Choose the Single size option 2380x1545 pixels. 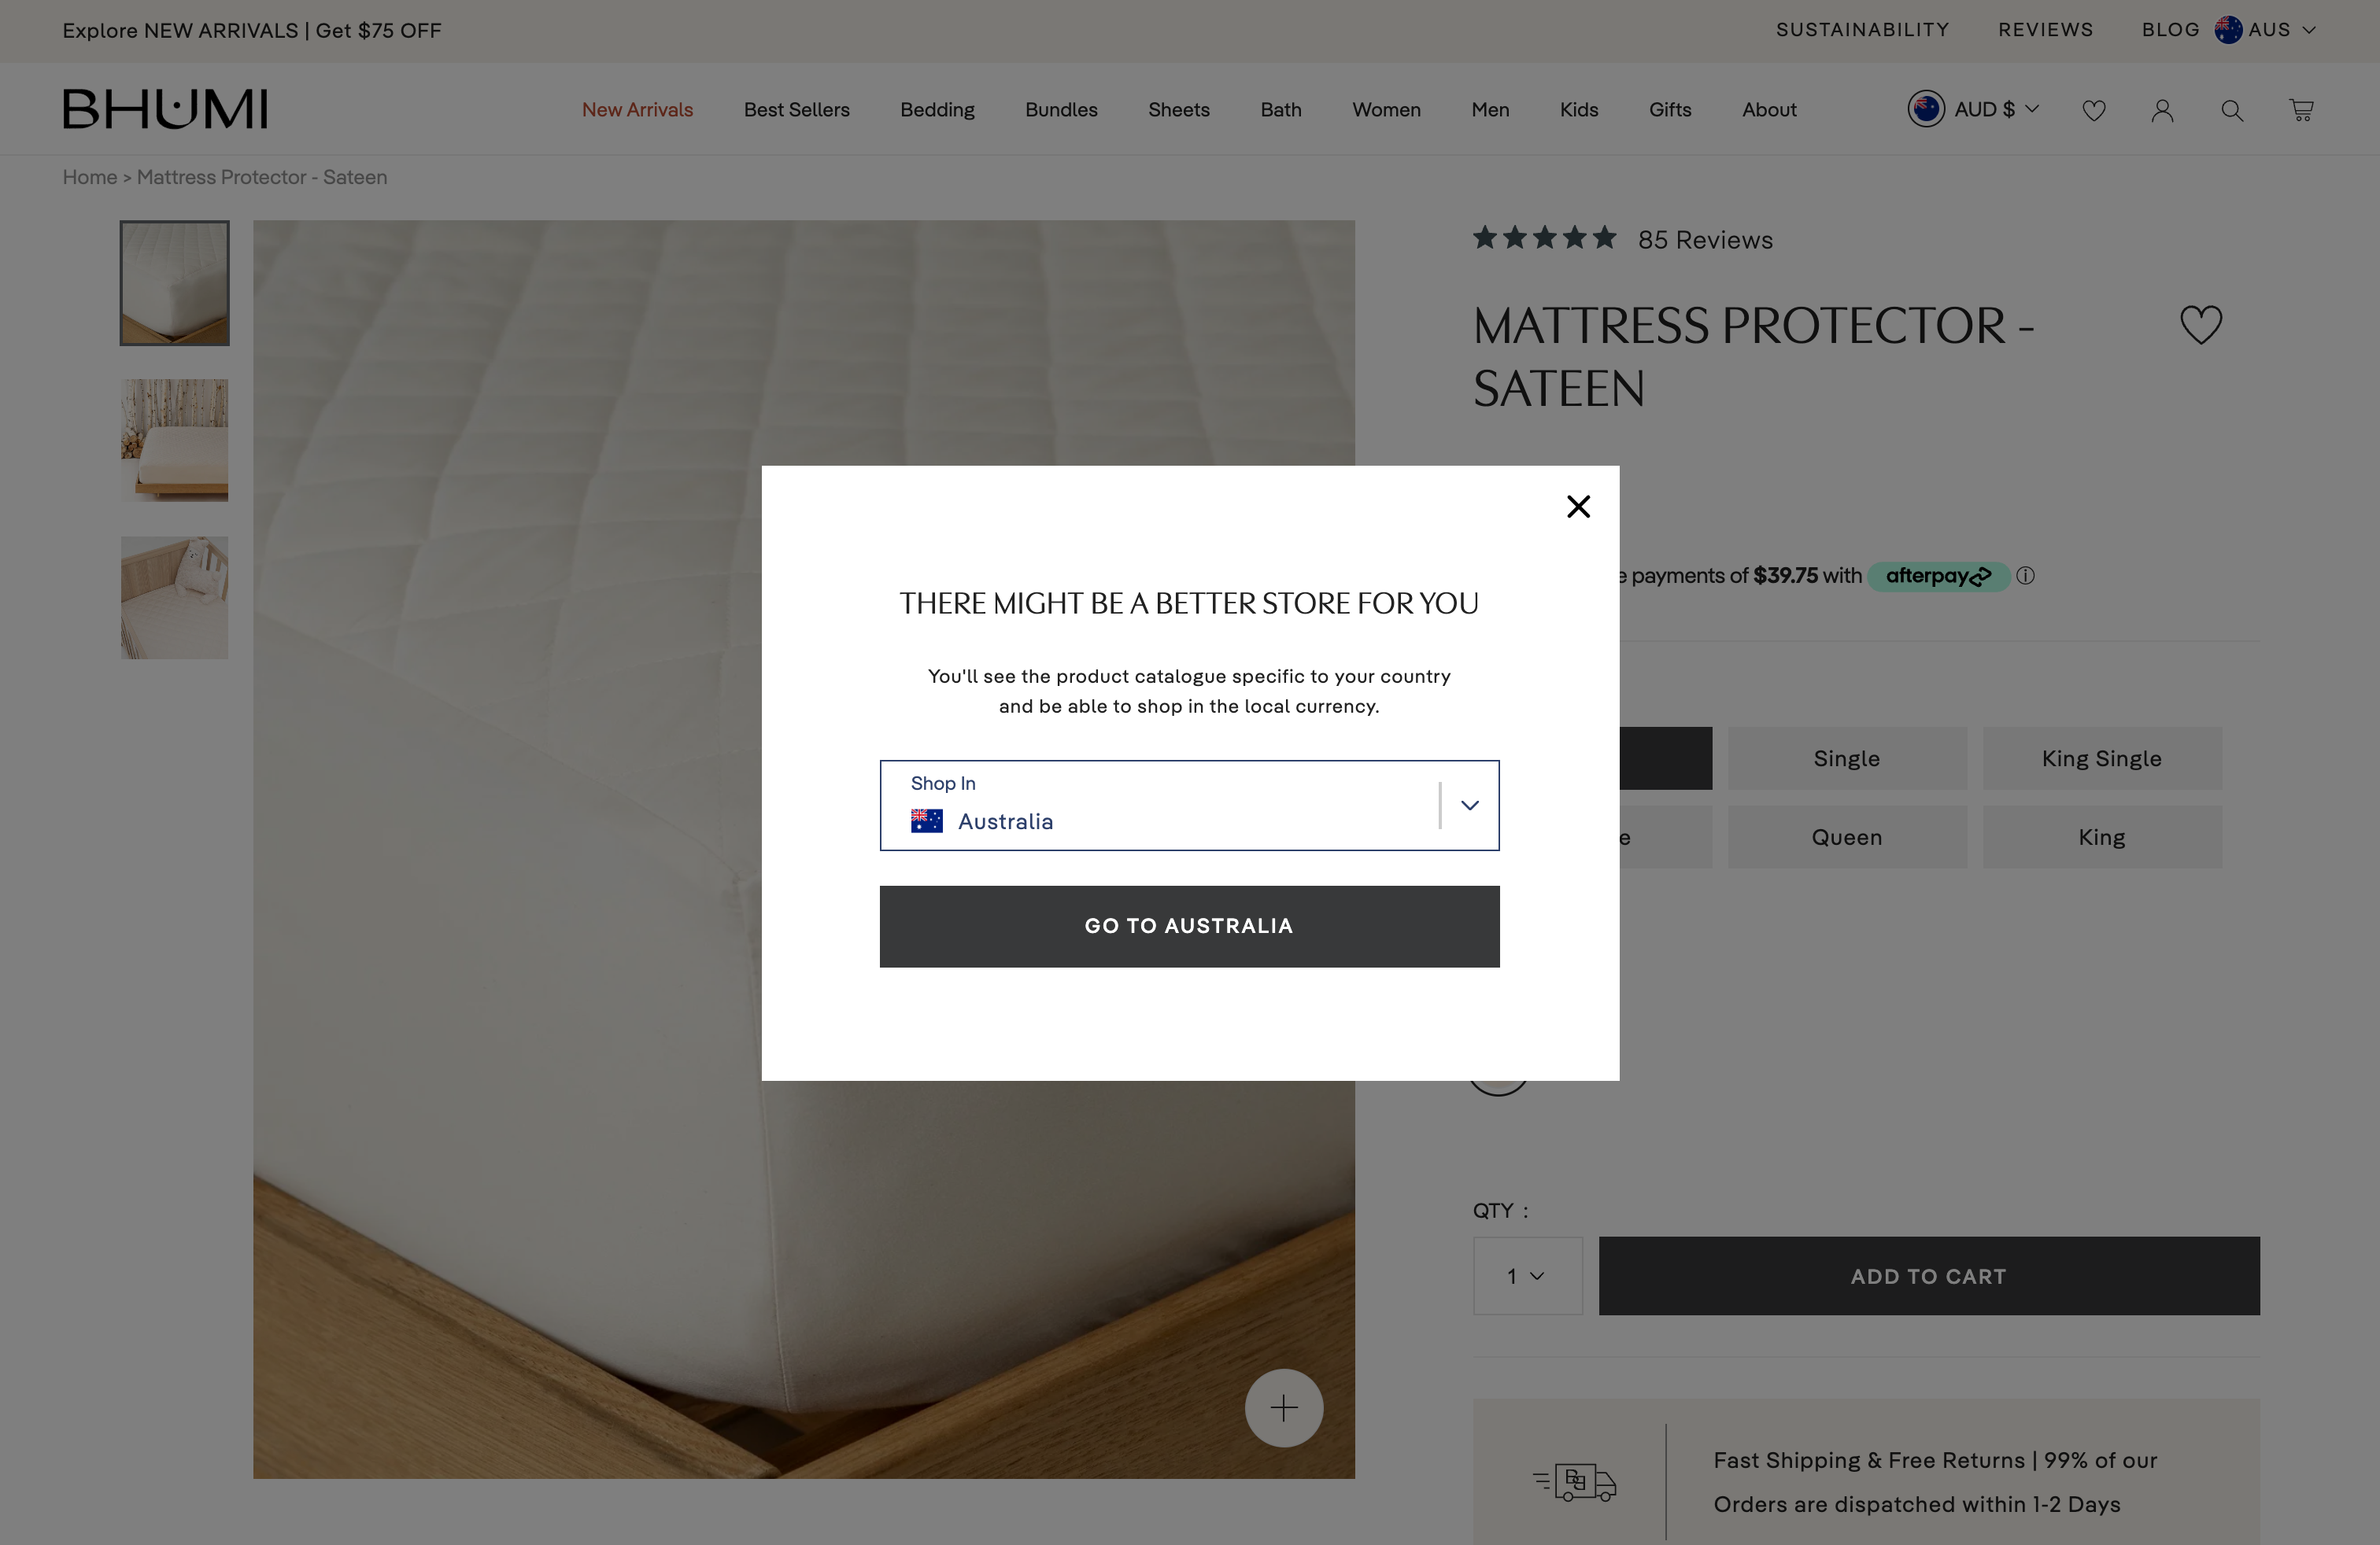point(1846,758)
